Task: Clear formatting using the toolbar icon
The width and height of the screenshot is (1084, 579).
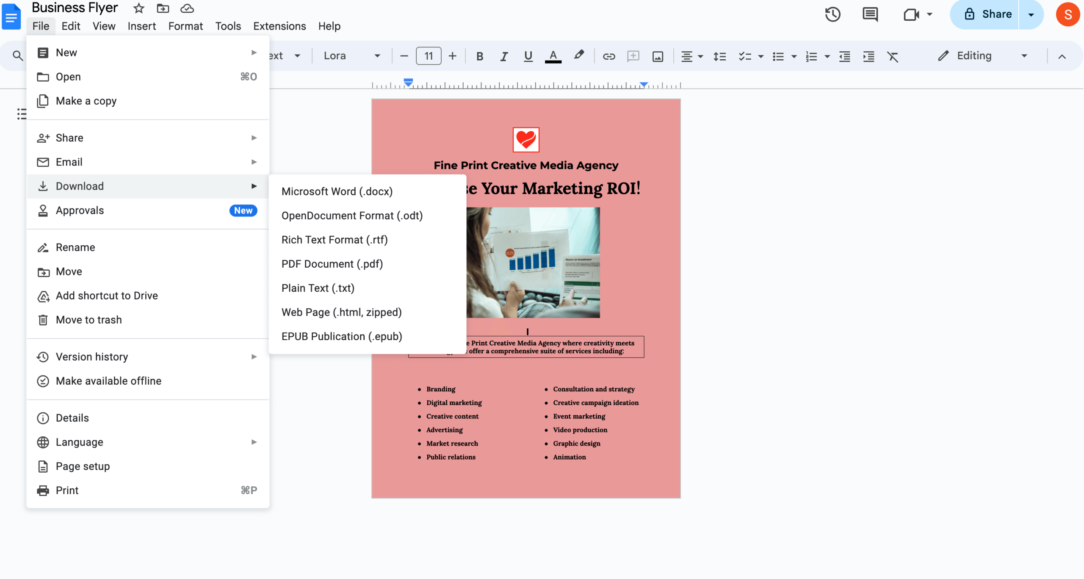Action: click(x=893, y=55)
